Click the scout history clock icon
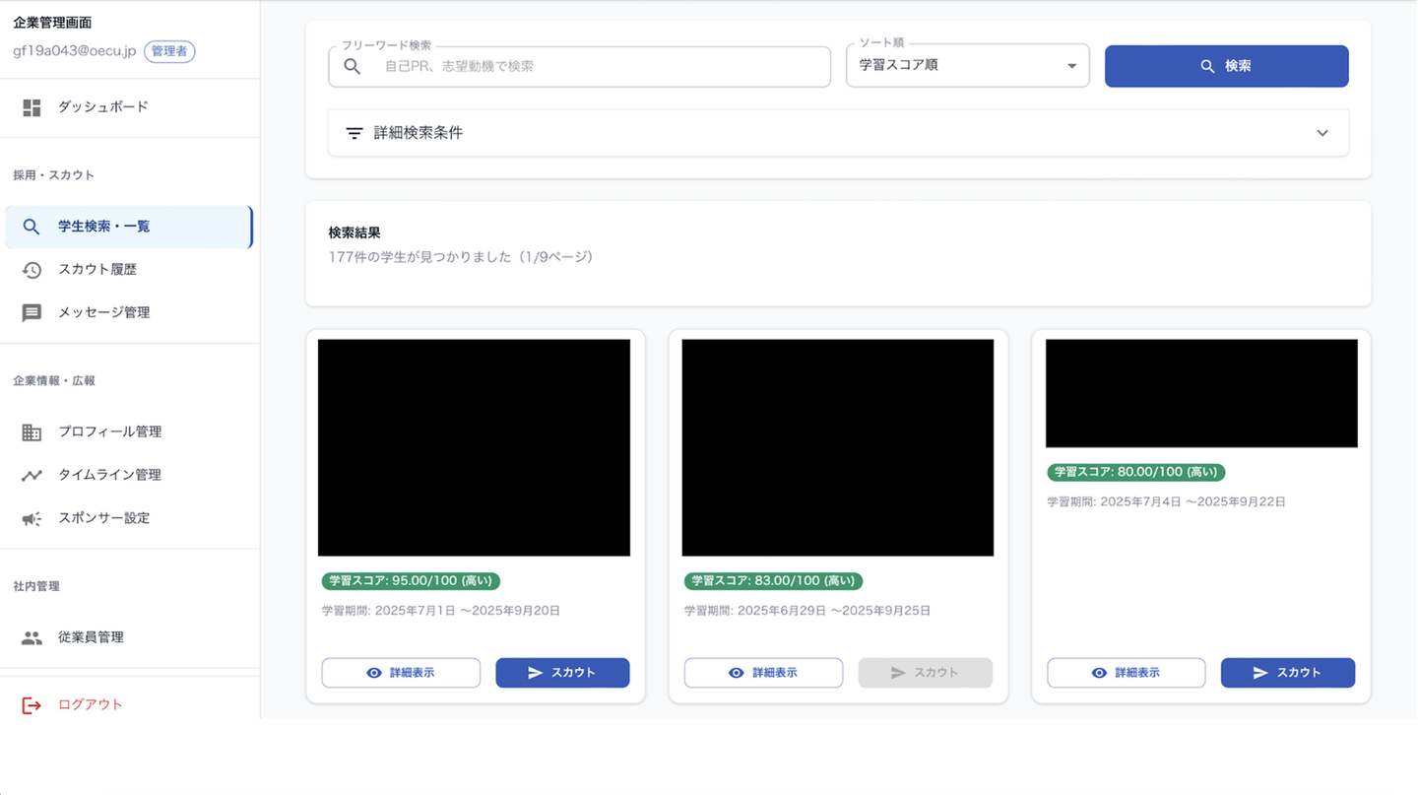The image size is (1418, 795). (32, 270)
